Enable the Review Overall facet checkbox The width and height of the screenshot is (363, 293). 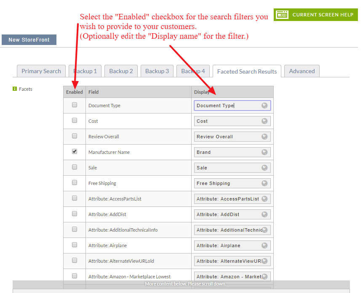[x=75, y=136]
